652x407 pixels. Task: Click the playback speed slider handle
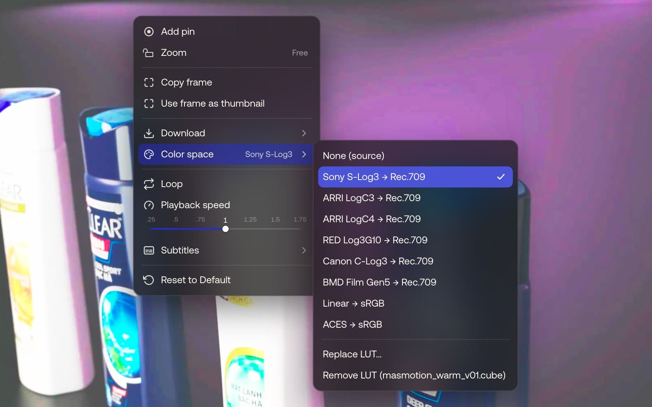pos(226,229)
